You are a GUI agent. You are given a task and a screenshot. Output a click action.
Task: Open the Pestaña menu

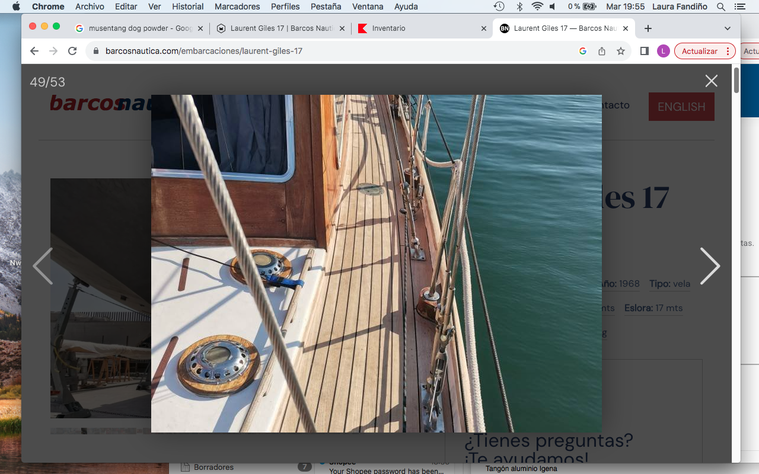pyautogui.click(x=326, y=7)
